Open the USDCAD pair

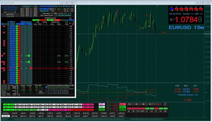coord(104,116)
